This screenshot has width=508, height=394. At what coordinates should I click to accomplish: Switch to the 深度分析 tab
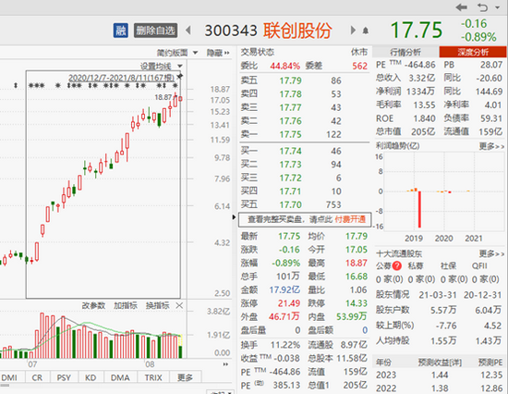tap(473, 52)
